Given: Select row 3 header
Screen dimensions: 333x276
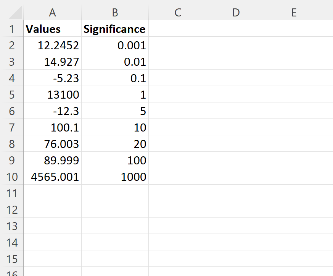Looking at the screenshot, I should [12, 61].
